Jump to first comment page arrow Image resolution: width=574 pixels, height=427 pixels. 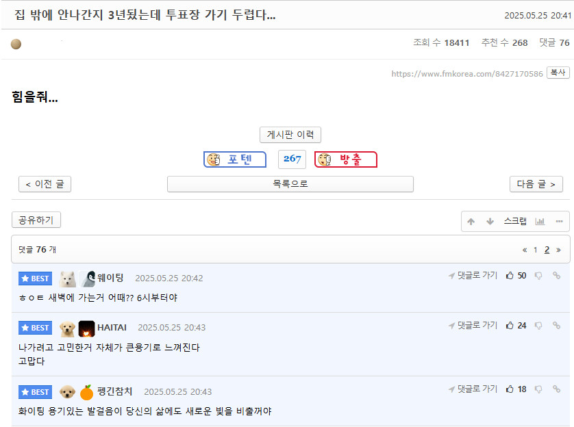(x=525, y=250)
